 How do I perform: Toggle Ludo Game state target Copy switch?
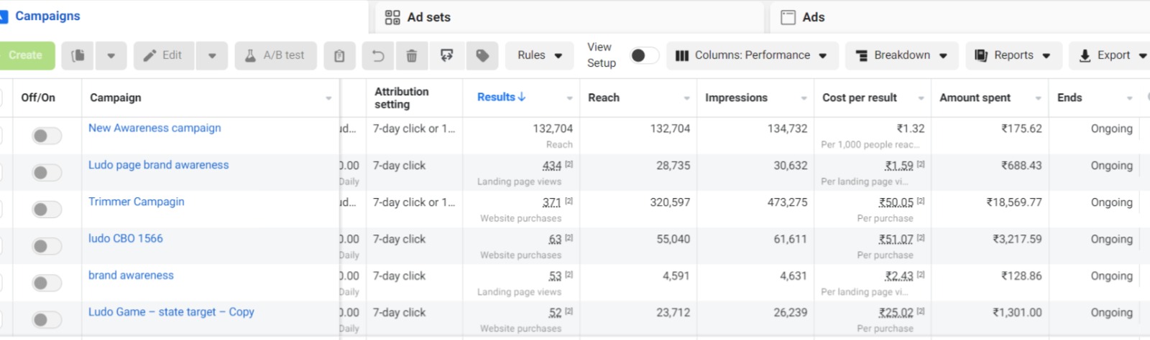click(46, 320)
